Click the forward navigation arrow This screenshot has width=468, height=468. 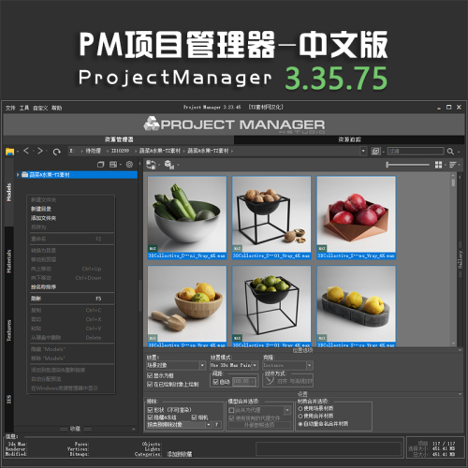click(x=40, y=151)
